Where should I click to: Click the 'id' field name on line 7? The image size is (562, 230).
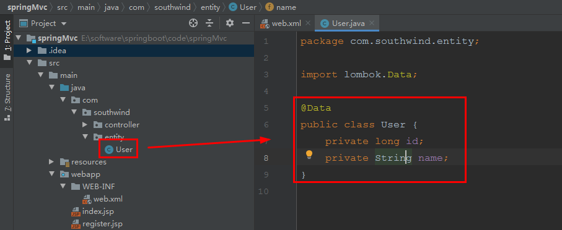coord(412,142)
